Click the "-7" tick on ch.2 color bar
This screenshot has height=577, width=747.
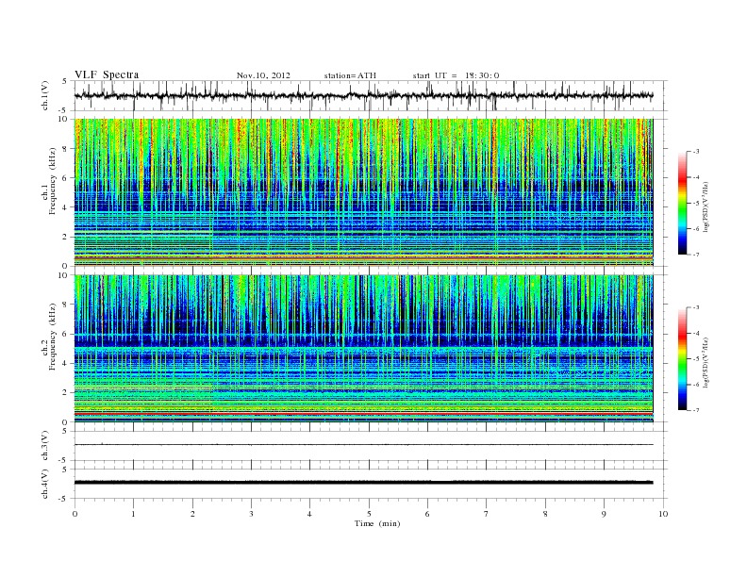click(695, 410)
